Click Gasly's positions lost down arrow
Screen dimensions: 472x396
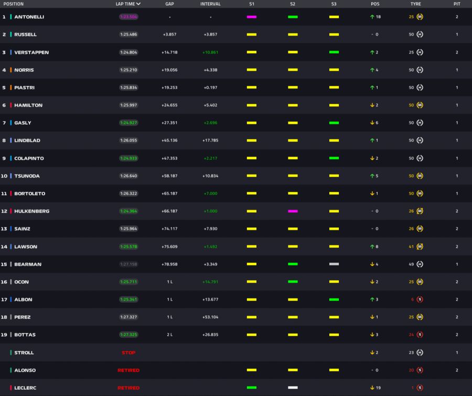click(x=372, y=123)
